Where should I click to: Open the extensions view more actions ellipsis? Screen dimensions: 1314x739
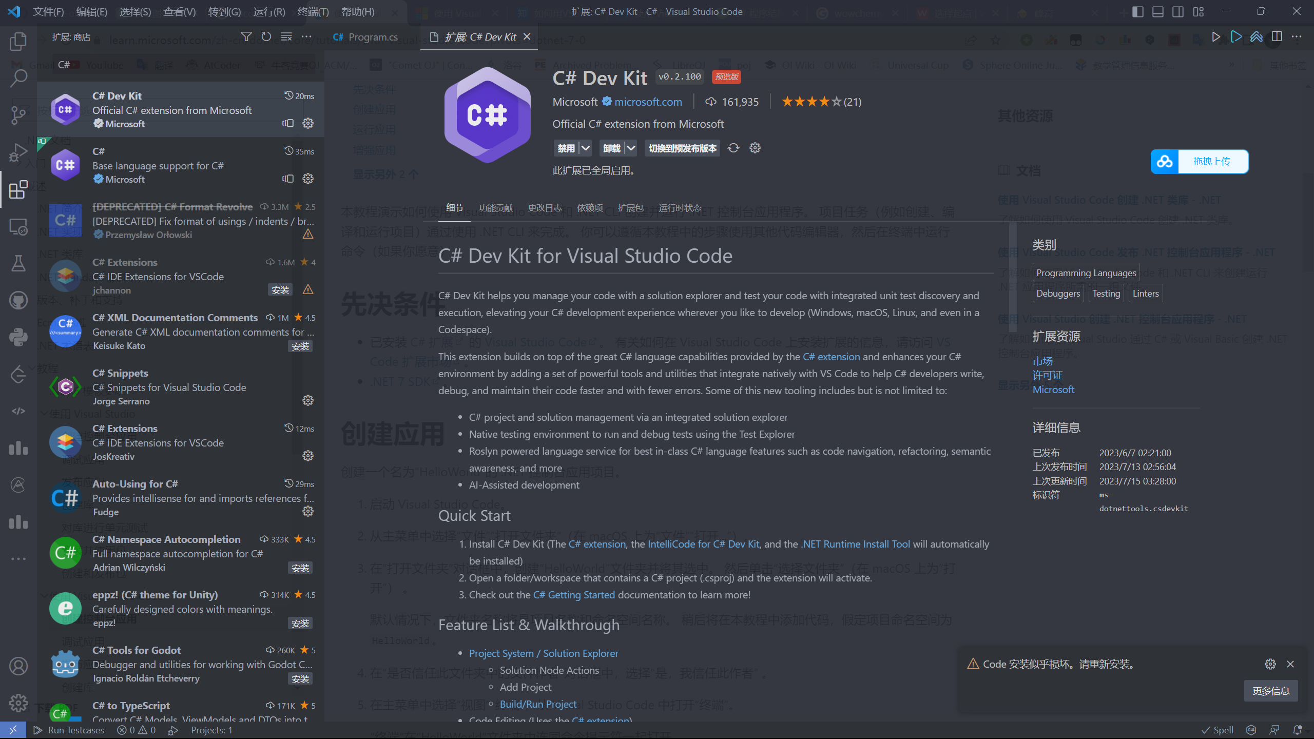pos(306,36)
